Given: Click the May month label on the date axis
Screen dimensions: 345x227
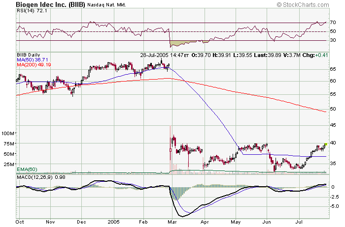Looking at the screenshot, I should [236, 222].
